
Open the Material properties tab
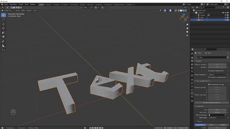tap(192, 96)
